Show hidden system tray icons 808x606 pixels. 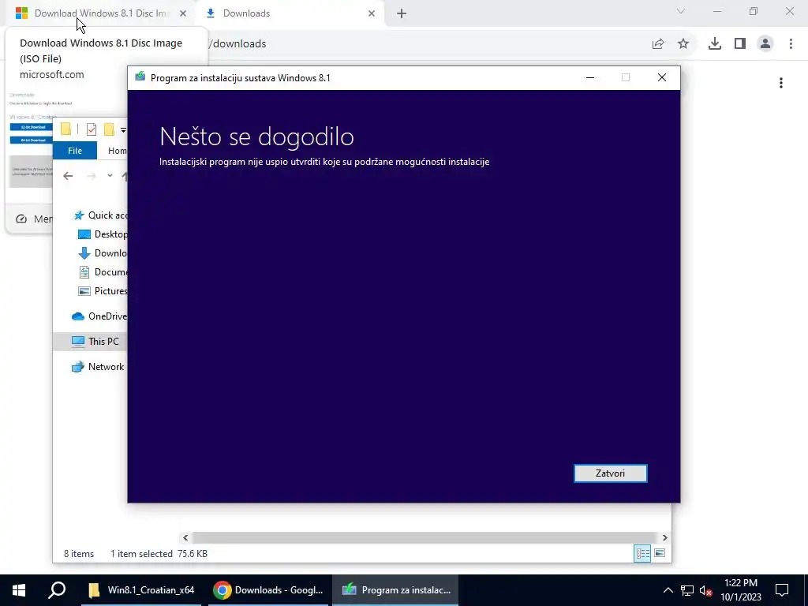pos(668,590)
